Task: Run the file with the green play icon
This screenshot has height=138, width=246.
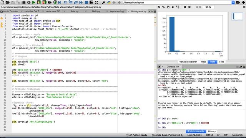Action: coord(33,2)
